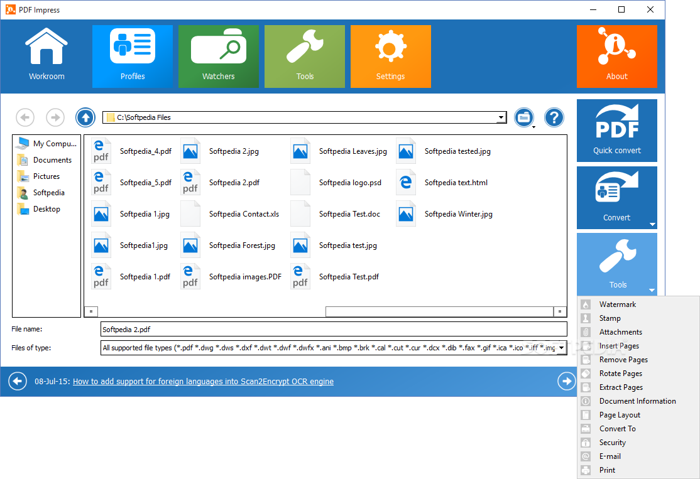700x479 pixels.
Task: Choose Watermark from Tools menu
Action: [x=638, y=304]
